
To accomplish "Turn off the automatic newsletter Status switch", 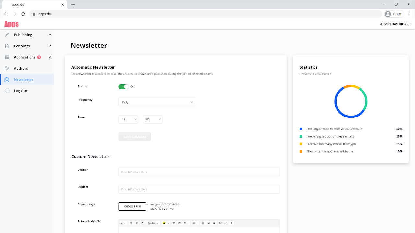I will click(x=124, y=87).
